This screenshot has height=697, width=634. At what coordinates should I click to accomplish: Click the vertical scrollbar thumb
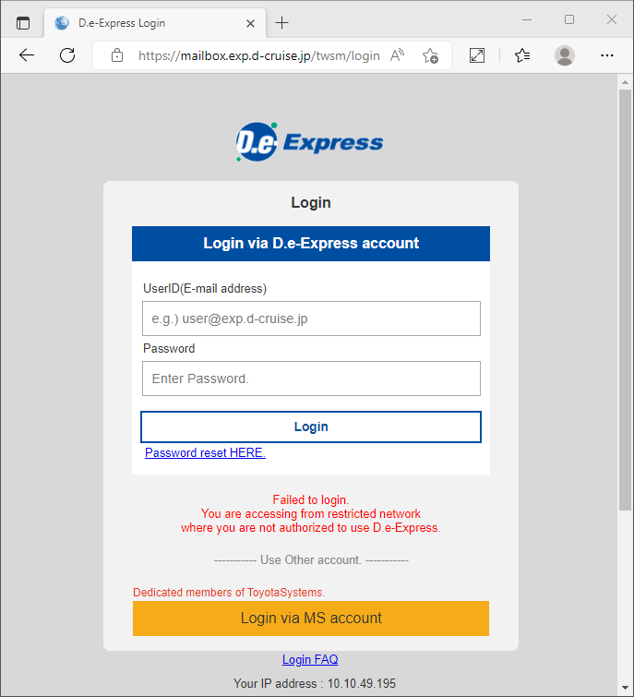click(625, 300)
